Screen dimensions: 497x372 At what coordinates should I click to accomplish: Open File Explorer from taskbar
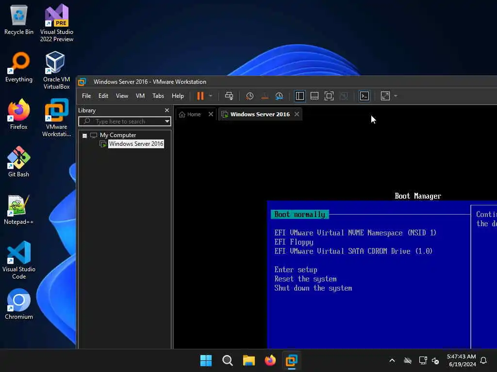(249, 360)
